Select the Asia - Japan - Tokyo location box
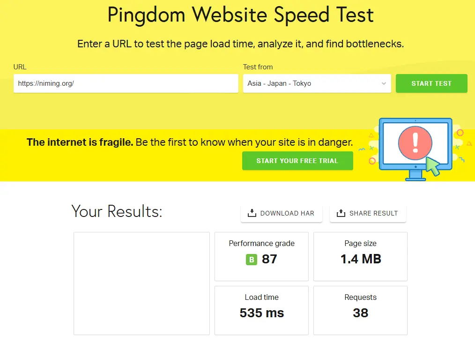Viewport: 475px width, 343px height. [317, 83]
